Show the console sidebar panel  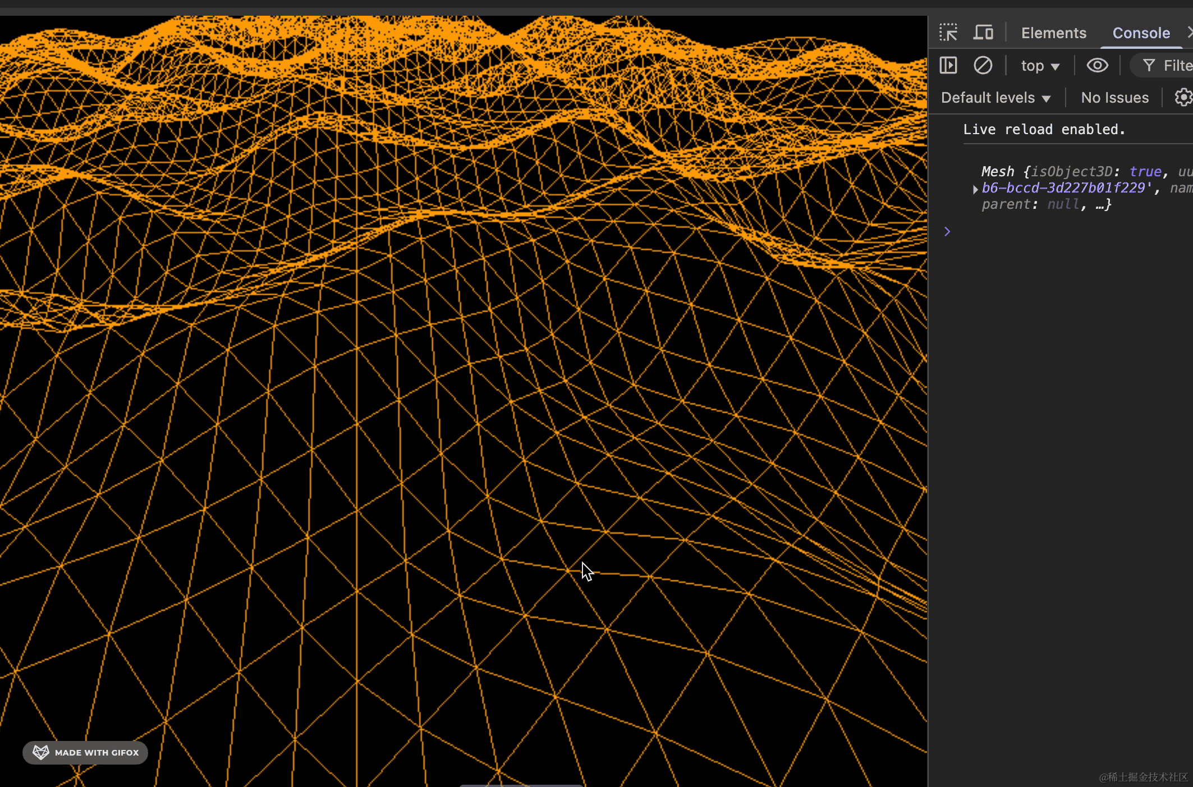[x=948, y=66]
